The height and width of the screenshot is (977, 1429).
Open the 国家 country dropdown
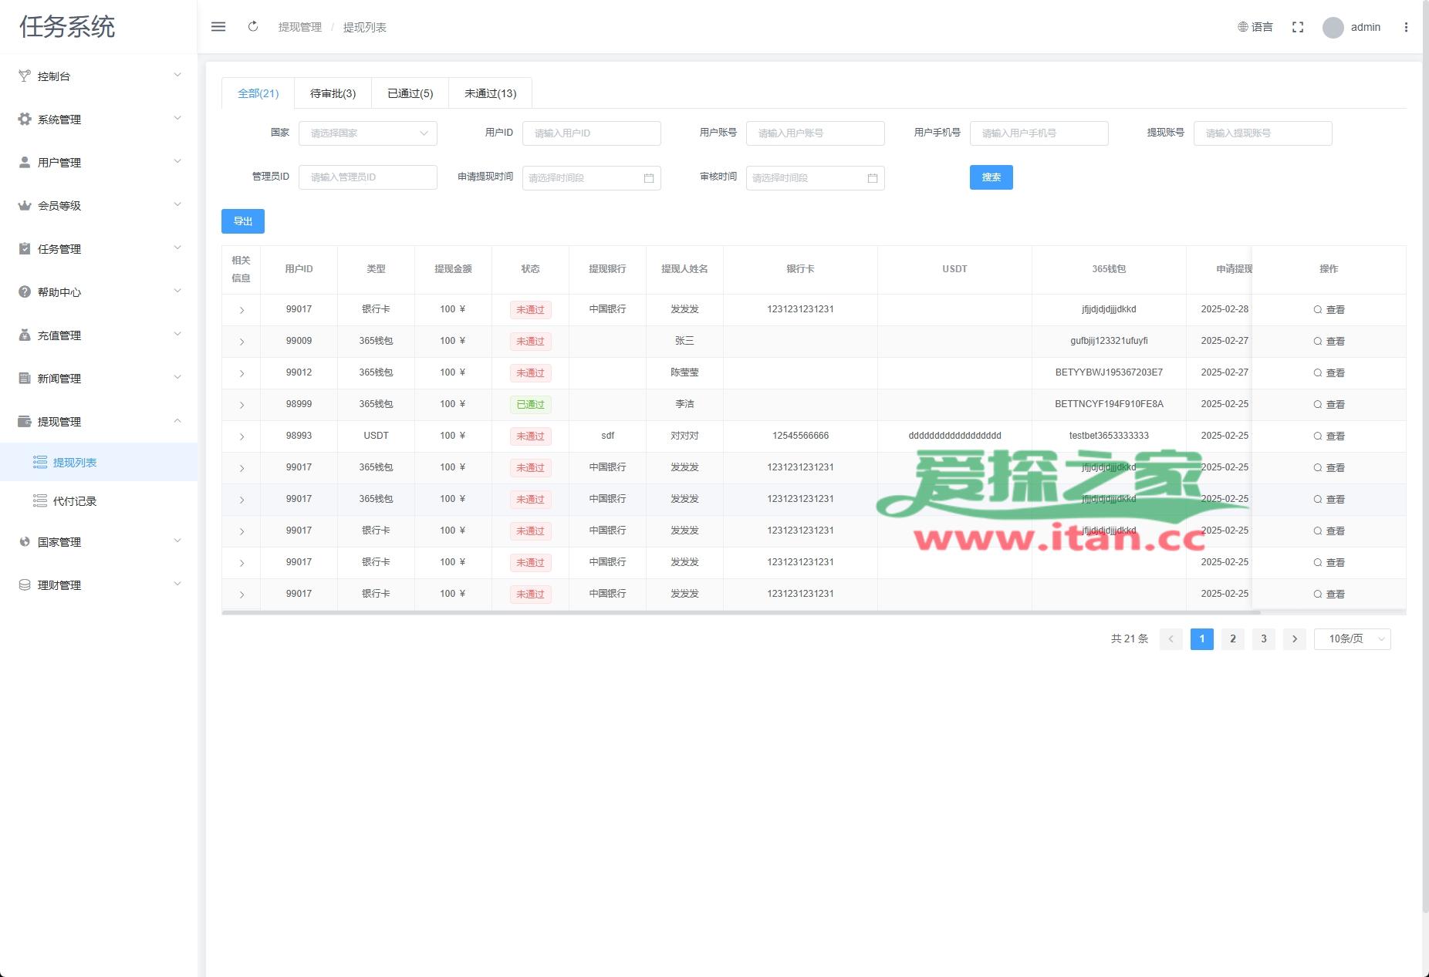pos(368,133)
